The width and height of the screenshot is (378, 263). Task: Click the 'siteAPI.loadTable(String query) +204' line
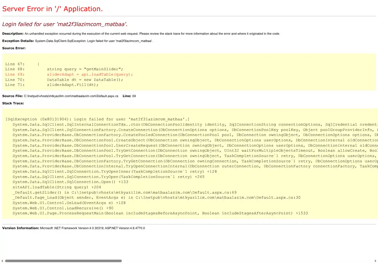pos(57,187)
